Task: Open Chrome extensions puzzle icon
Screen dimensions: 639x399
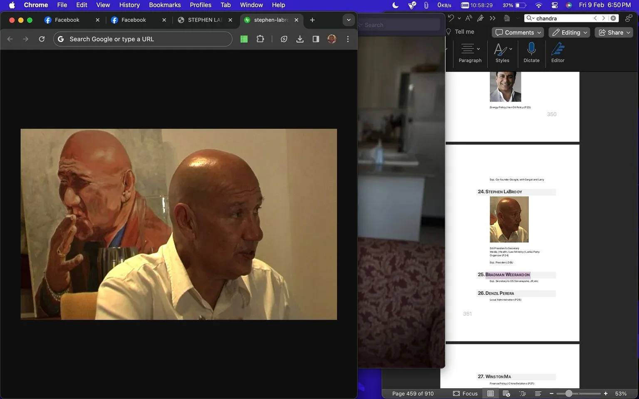Action: pos(260,39)
